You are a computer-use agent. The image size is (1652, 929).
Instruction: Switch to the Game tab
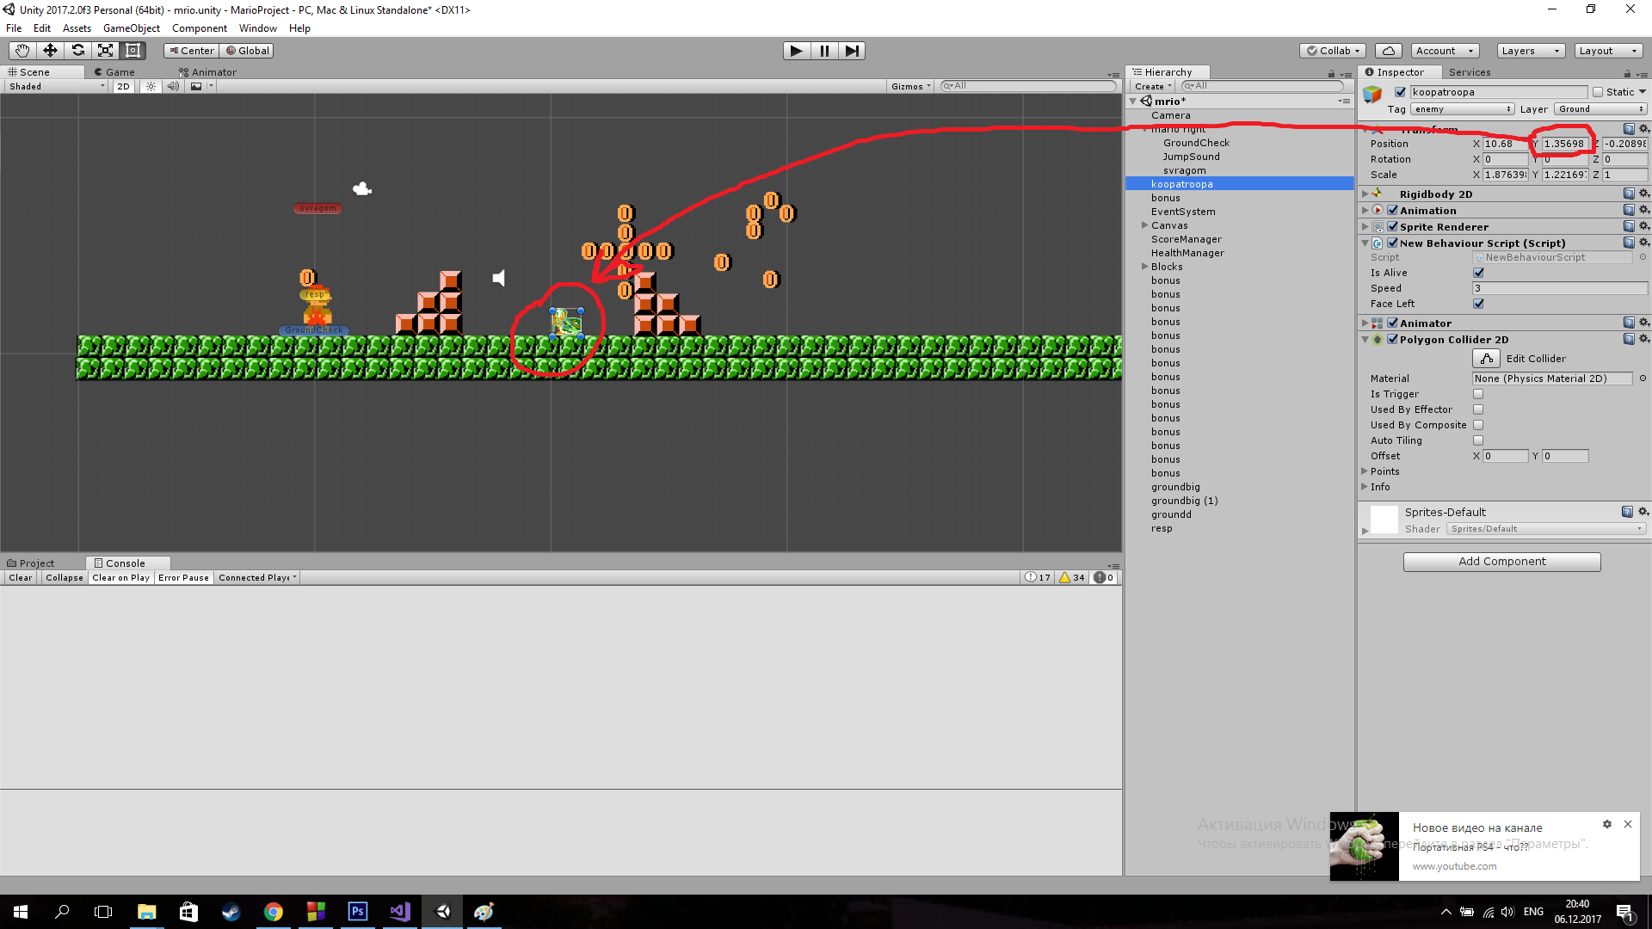(x=114, y=72)
